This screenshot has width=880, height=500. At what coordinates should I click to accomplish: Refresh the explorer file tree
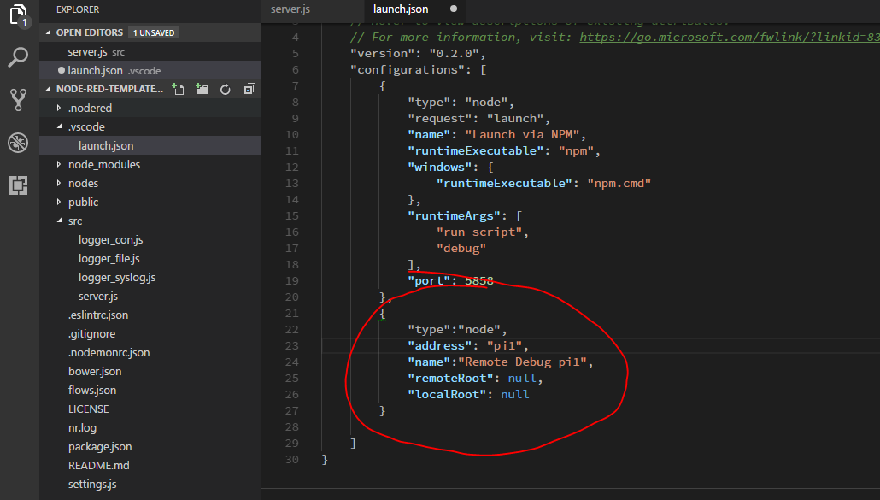pos(226,89)
